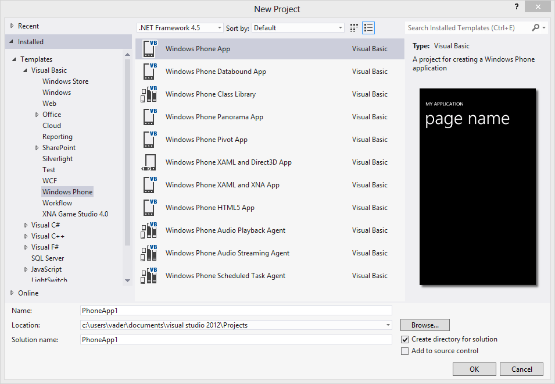Viewport: 555px width, 384px height.
Task: Select the Silverlight category
Action: 58,159
